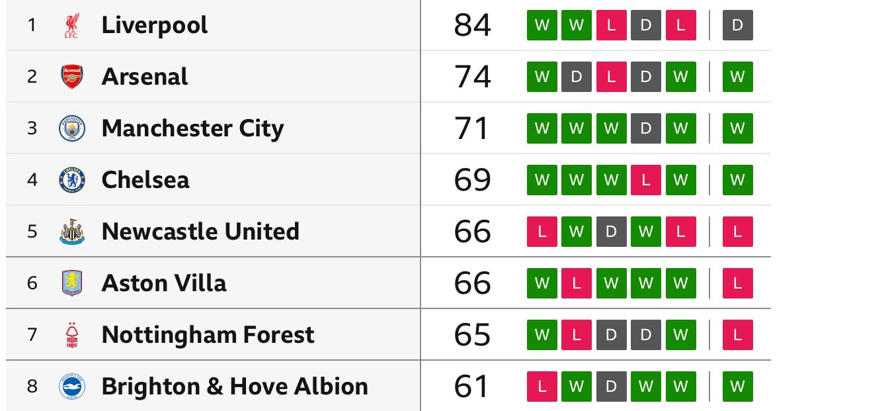
Task: Click Liverpool's 84 points value
Action: pos(472,25)
